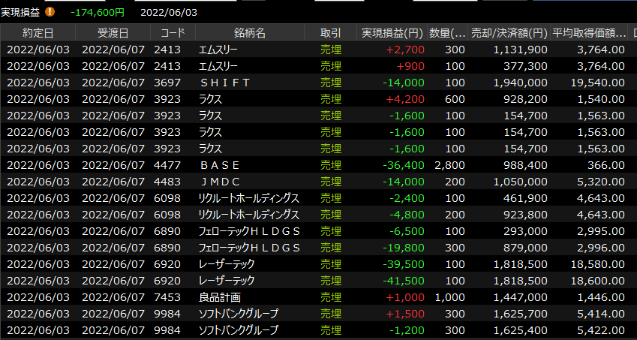Click the 銘柄名 column header
This screenshot has width=637, height=340.
tap(250, 33)
